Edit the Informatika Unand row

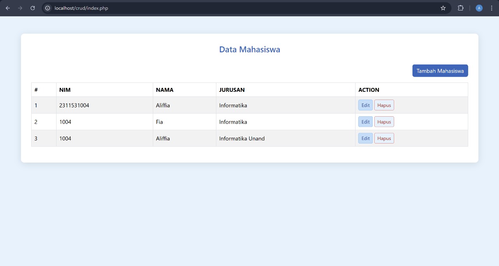[365, 138]
